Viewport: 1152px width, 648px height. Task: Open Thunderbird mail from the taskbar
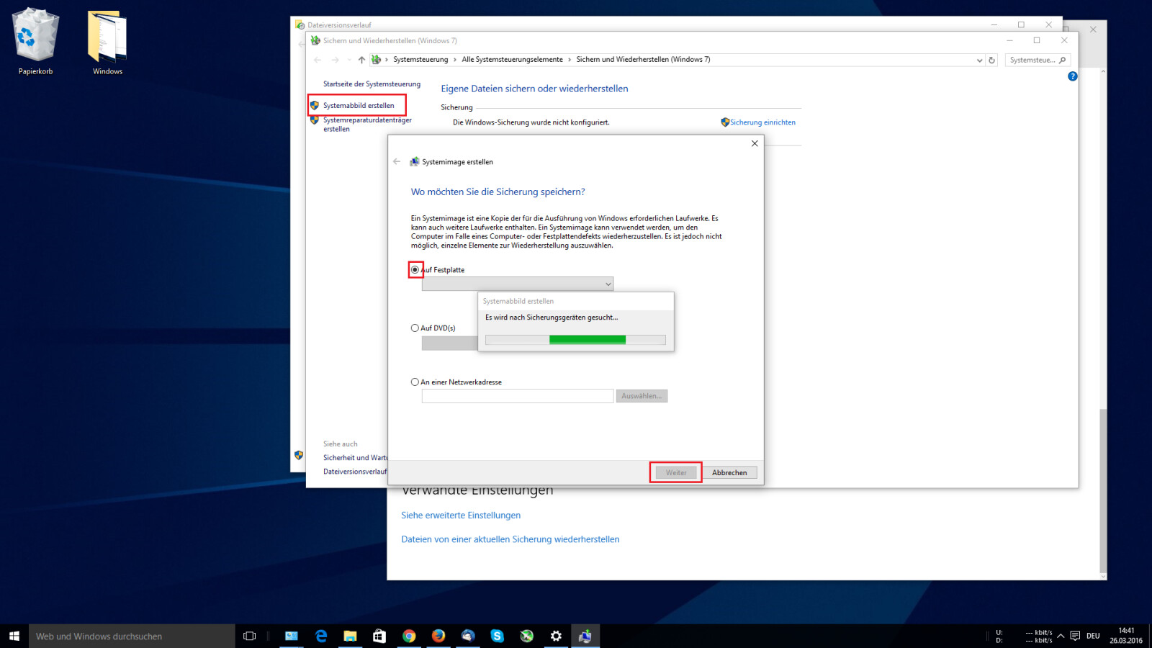pos(468,636)
